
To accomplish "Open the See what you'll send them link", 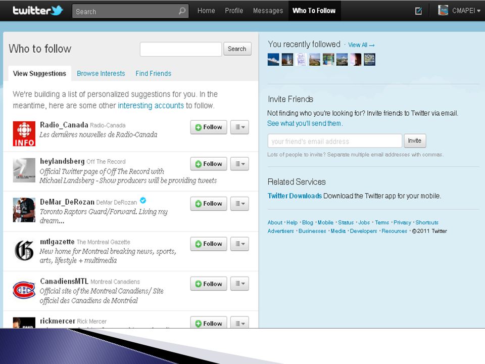I will click(x=305, y=123).
